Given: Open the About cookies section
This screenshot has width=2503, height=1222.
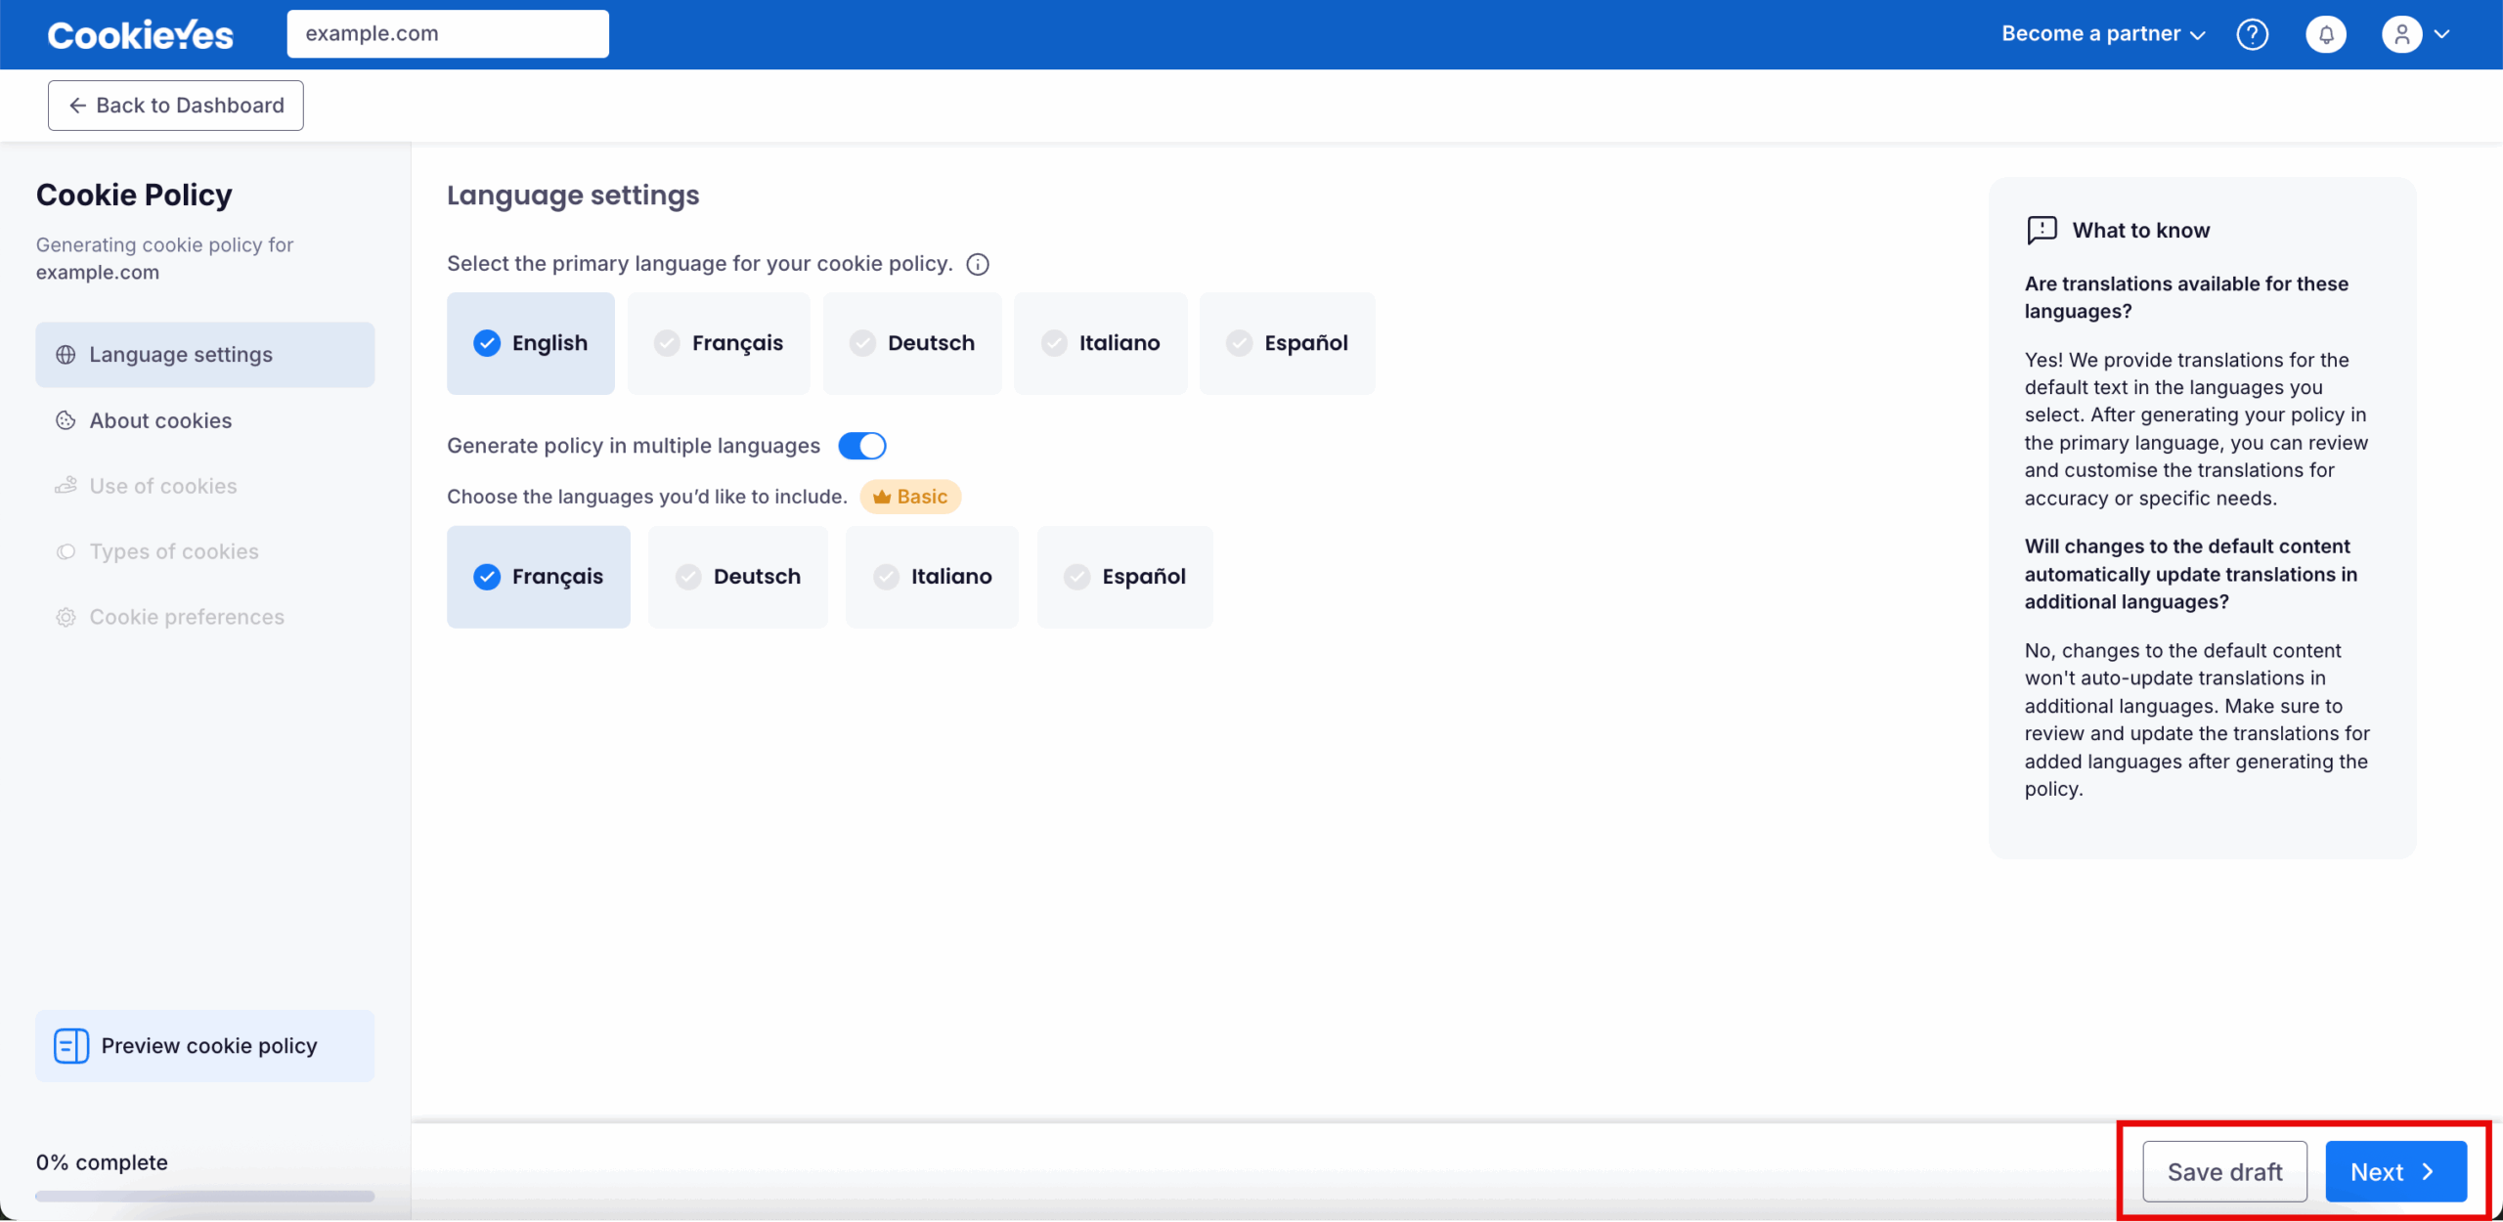Looking at the screenshot, I should click(160, 420).
